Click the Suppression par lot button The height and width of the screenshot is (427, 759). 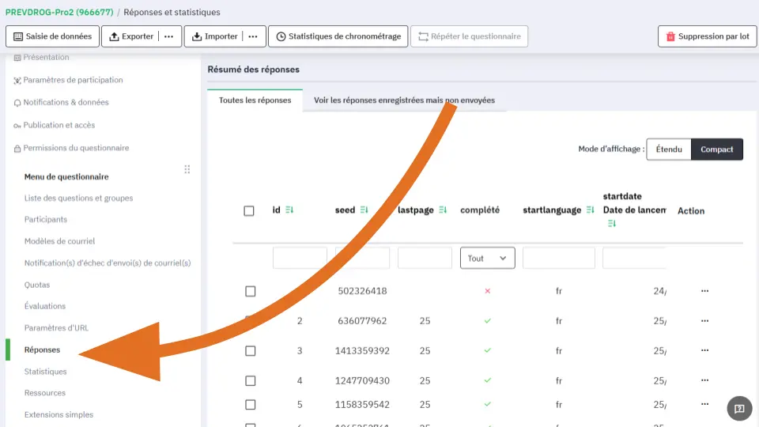tap(707, 36)
